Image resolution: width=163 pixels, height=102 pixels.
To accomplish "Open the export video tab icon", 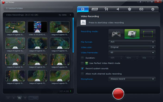I will pos(106,9).
